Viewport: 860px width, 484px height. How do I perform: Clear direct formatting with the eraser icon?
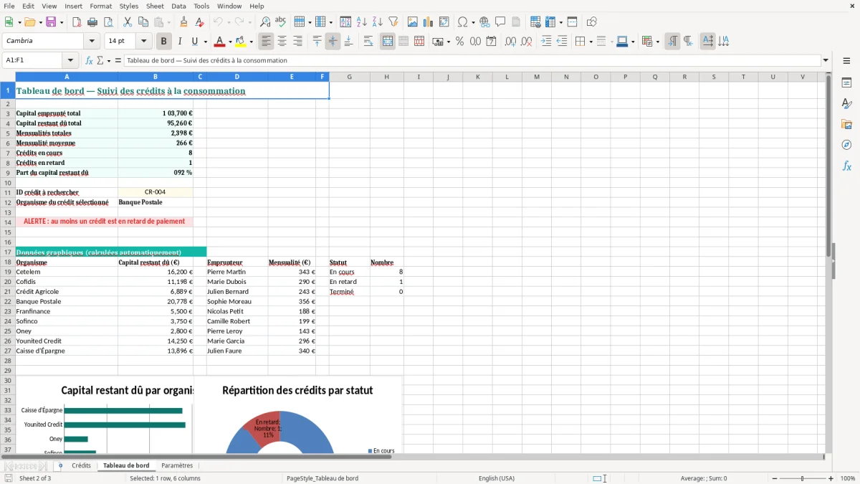click(199, 22)
